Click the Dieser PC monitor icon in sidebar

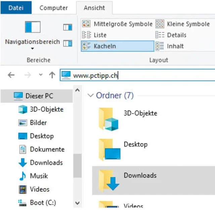18,96
